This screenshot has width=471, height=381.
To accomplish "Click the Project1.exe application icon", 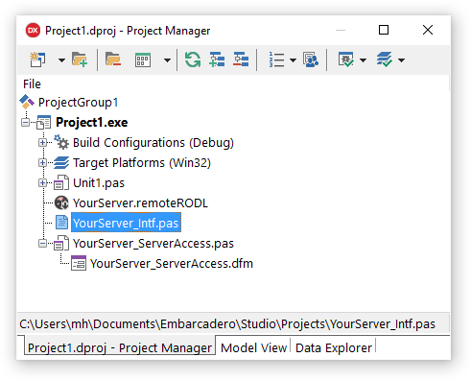I will click(x=44, y=122).
